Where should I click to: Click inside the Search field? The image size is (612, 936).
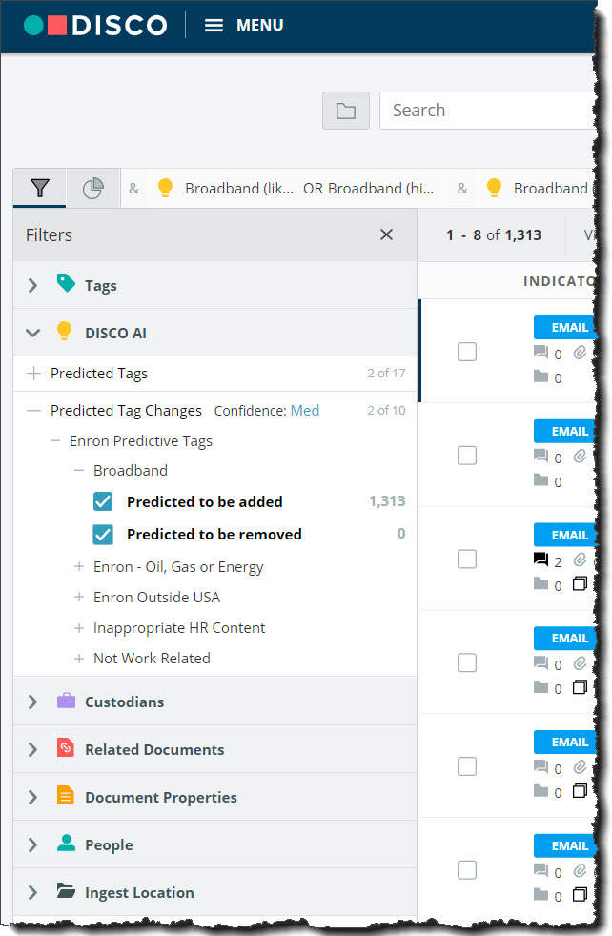(x=477, y=111)
